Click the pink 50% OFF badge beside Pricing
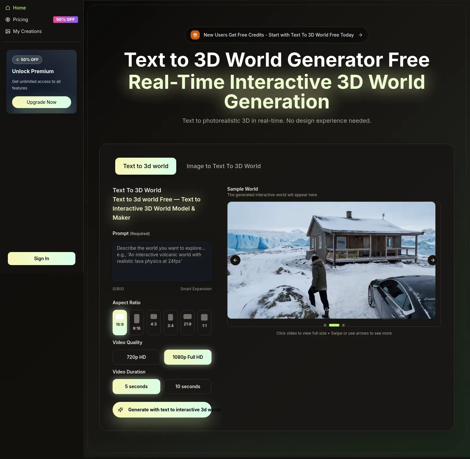 tap(66, 20)
